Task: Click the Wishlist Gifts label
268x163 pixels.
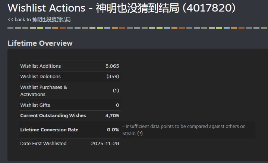Action: pos(35,105)
